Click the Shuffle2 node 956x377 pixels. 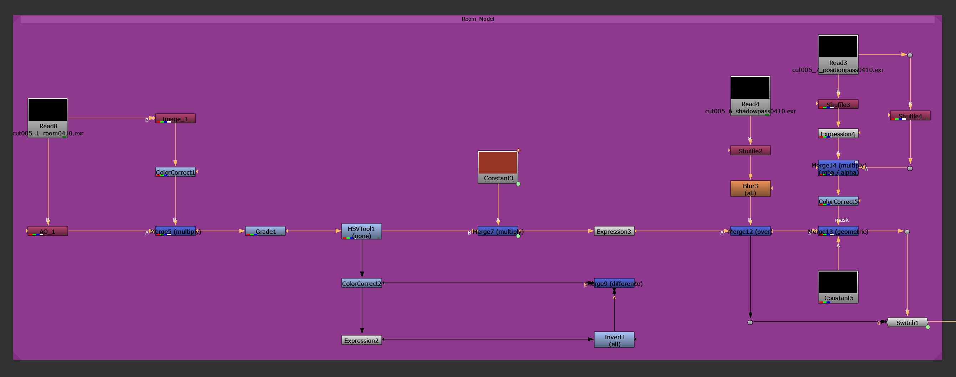[x=750, y=150]
